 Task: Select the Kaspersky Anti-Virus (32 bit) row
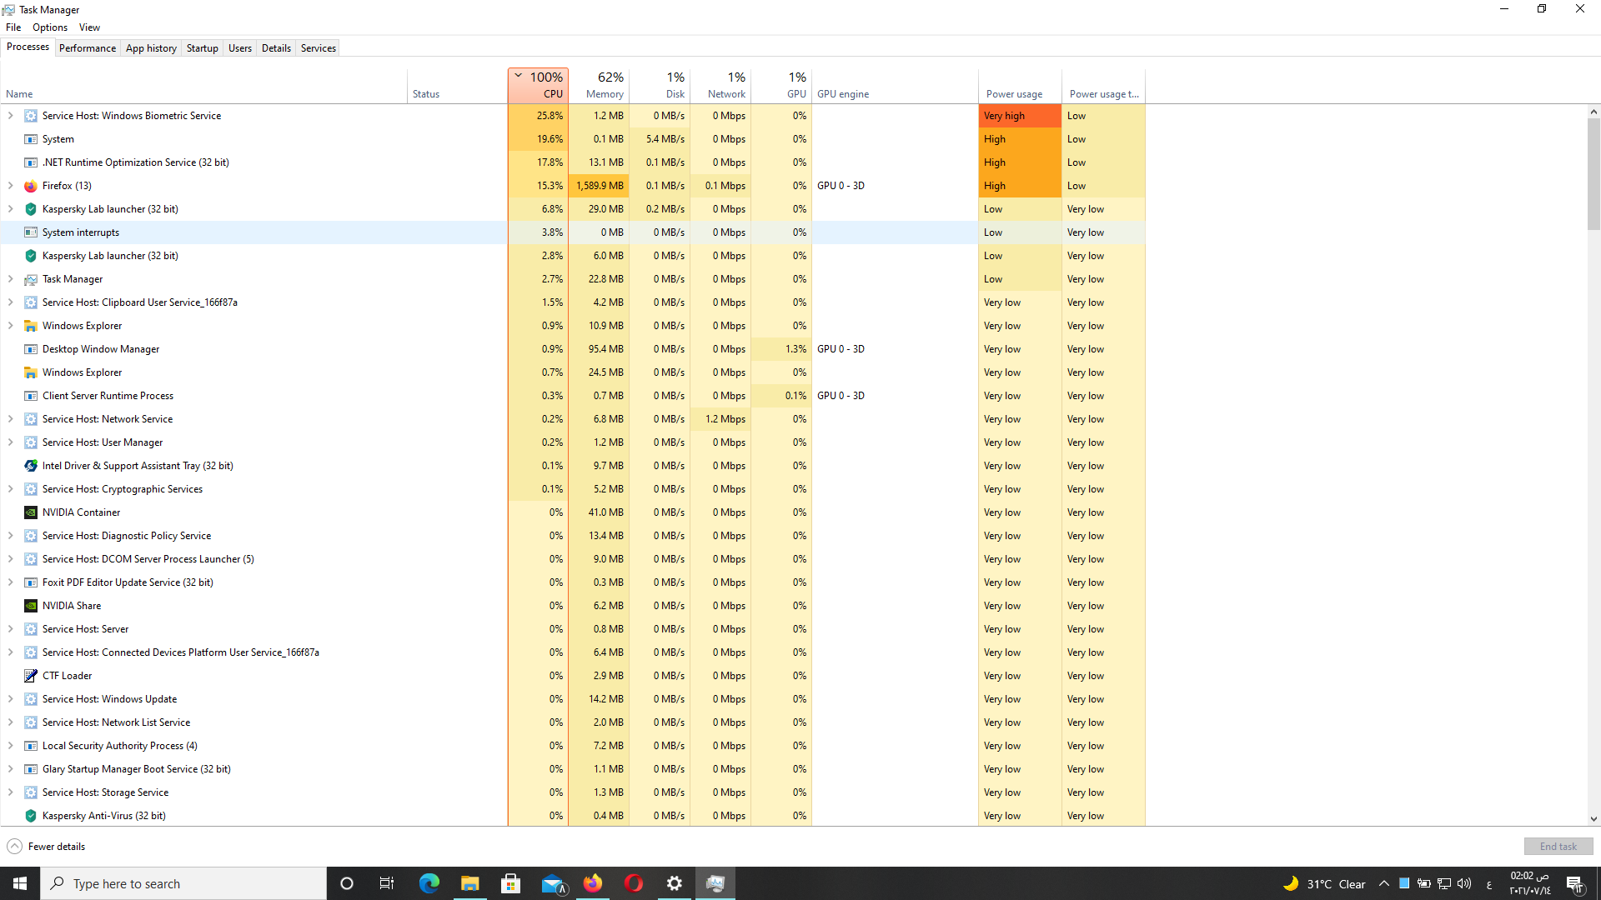[x=572, y=816]
